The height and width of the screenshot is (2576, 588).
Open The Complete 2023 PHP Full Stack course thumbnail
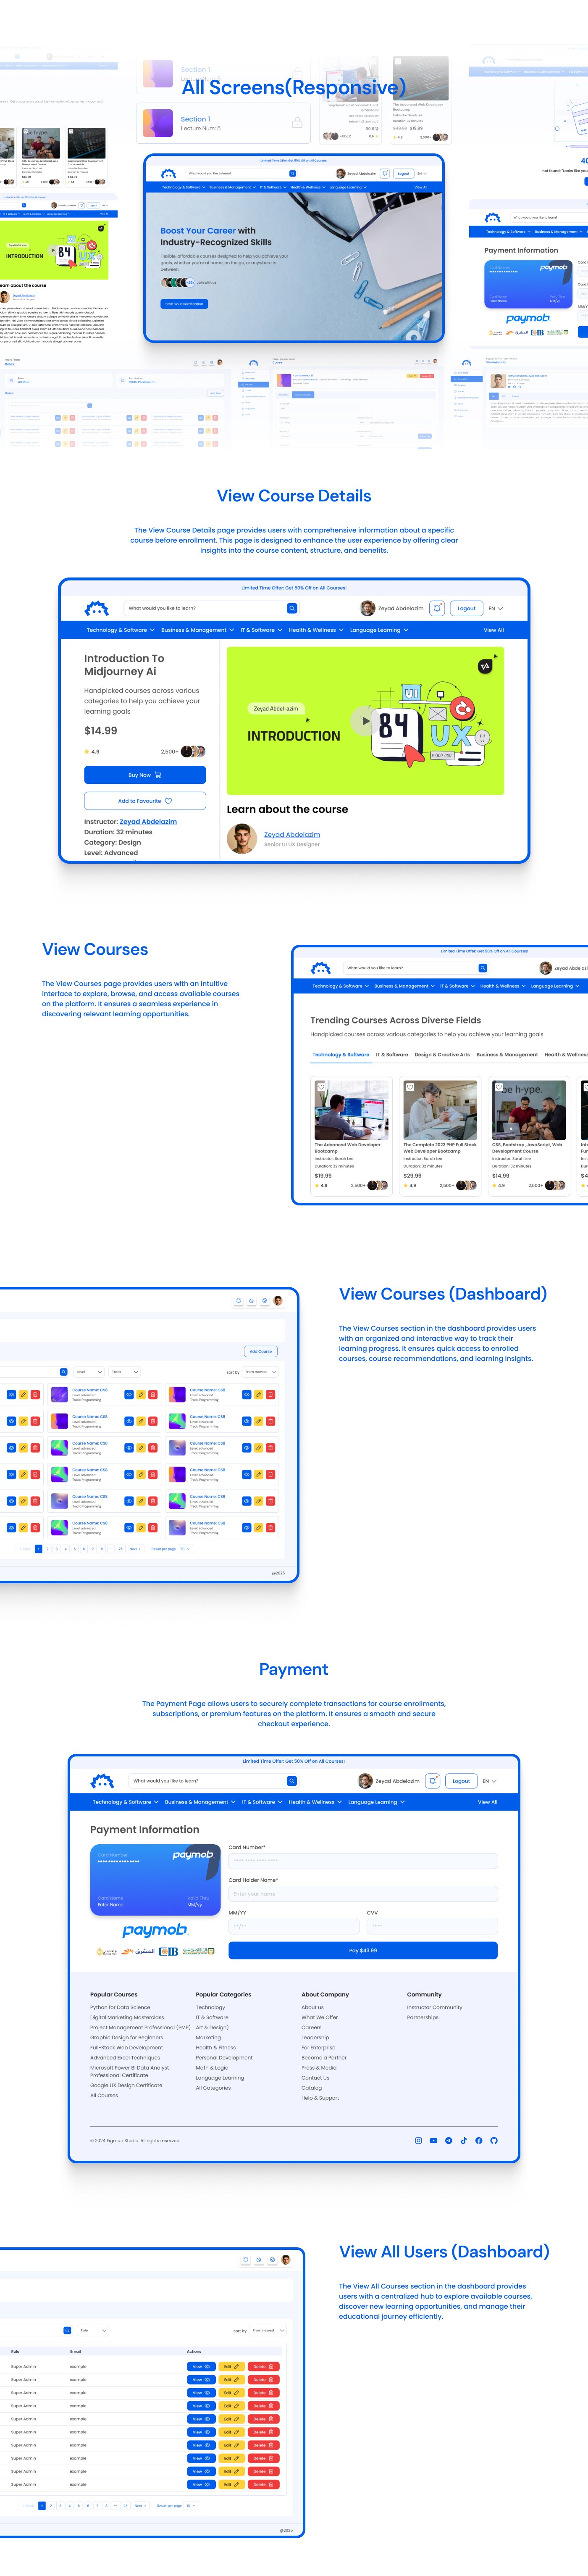pos(440,1110)
